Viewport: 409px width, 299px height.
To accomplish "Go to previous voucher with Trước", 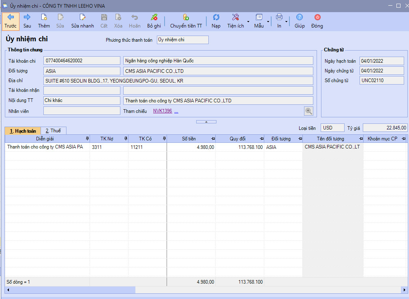I will pos(11,21).
